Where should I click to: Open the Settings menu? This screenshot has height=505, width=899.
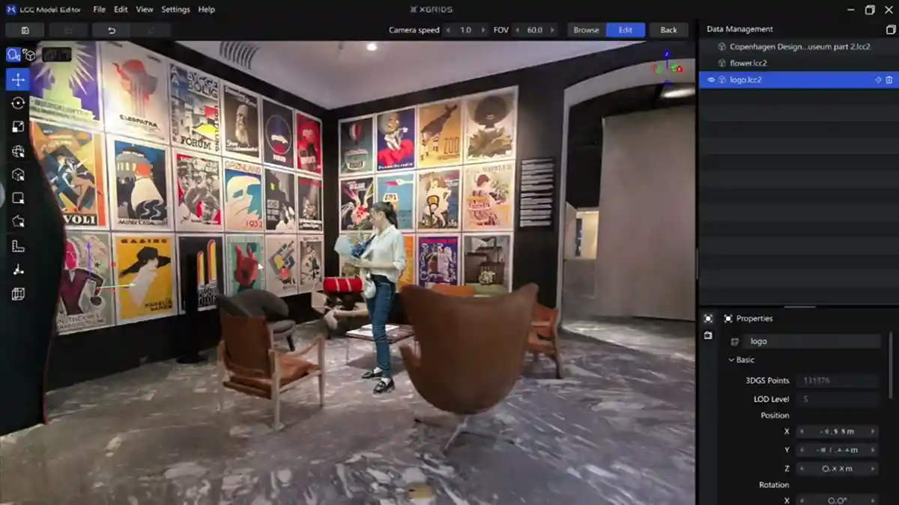pos(175,10)
